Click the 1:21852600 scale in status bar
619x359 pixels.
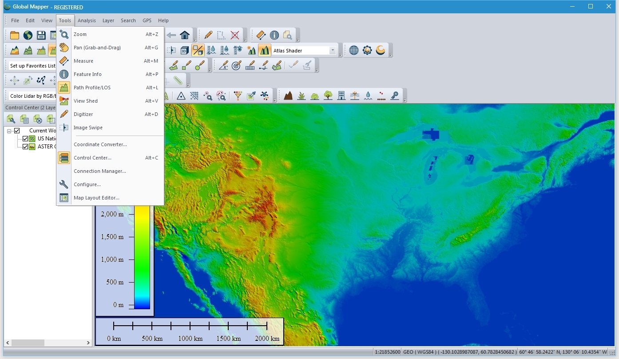(x=387, y=352)
